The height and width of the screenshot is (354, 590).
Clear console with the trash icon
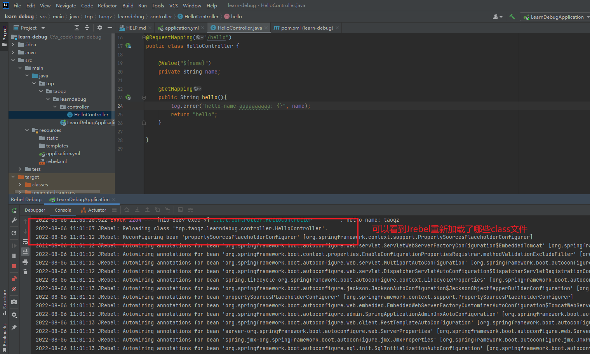pos(25,272)
